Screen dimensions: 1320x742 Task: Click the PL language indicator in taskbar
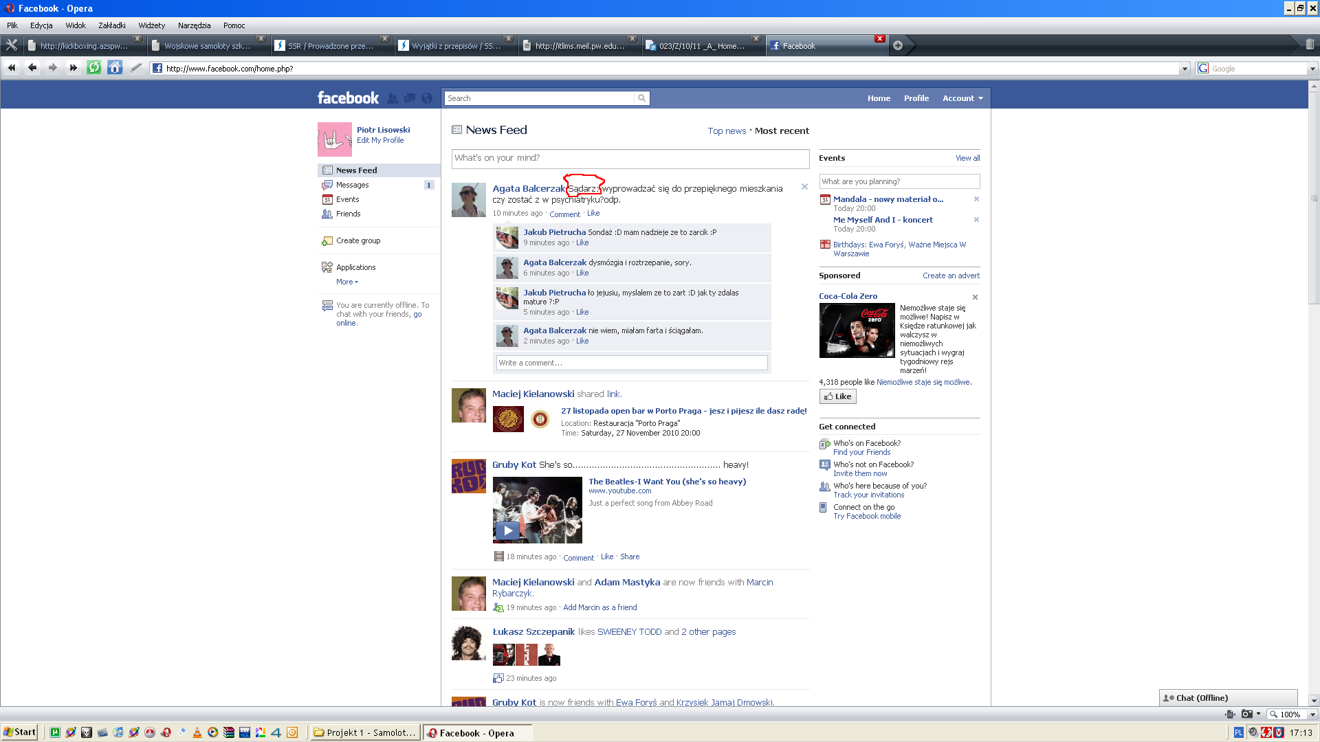click(x=1238, y=732)
